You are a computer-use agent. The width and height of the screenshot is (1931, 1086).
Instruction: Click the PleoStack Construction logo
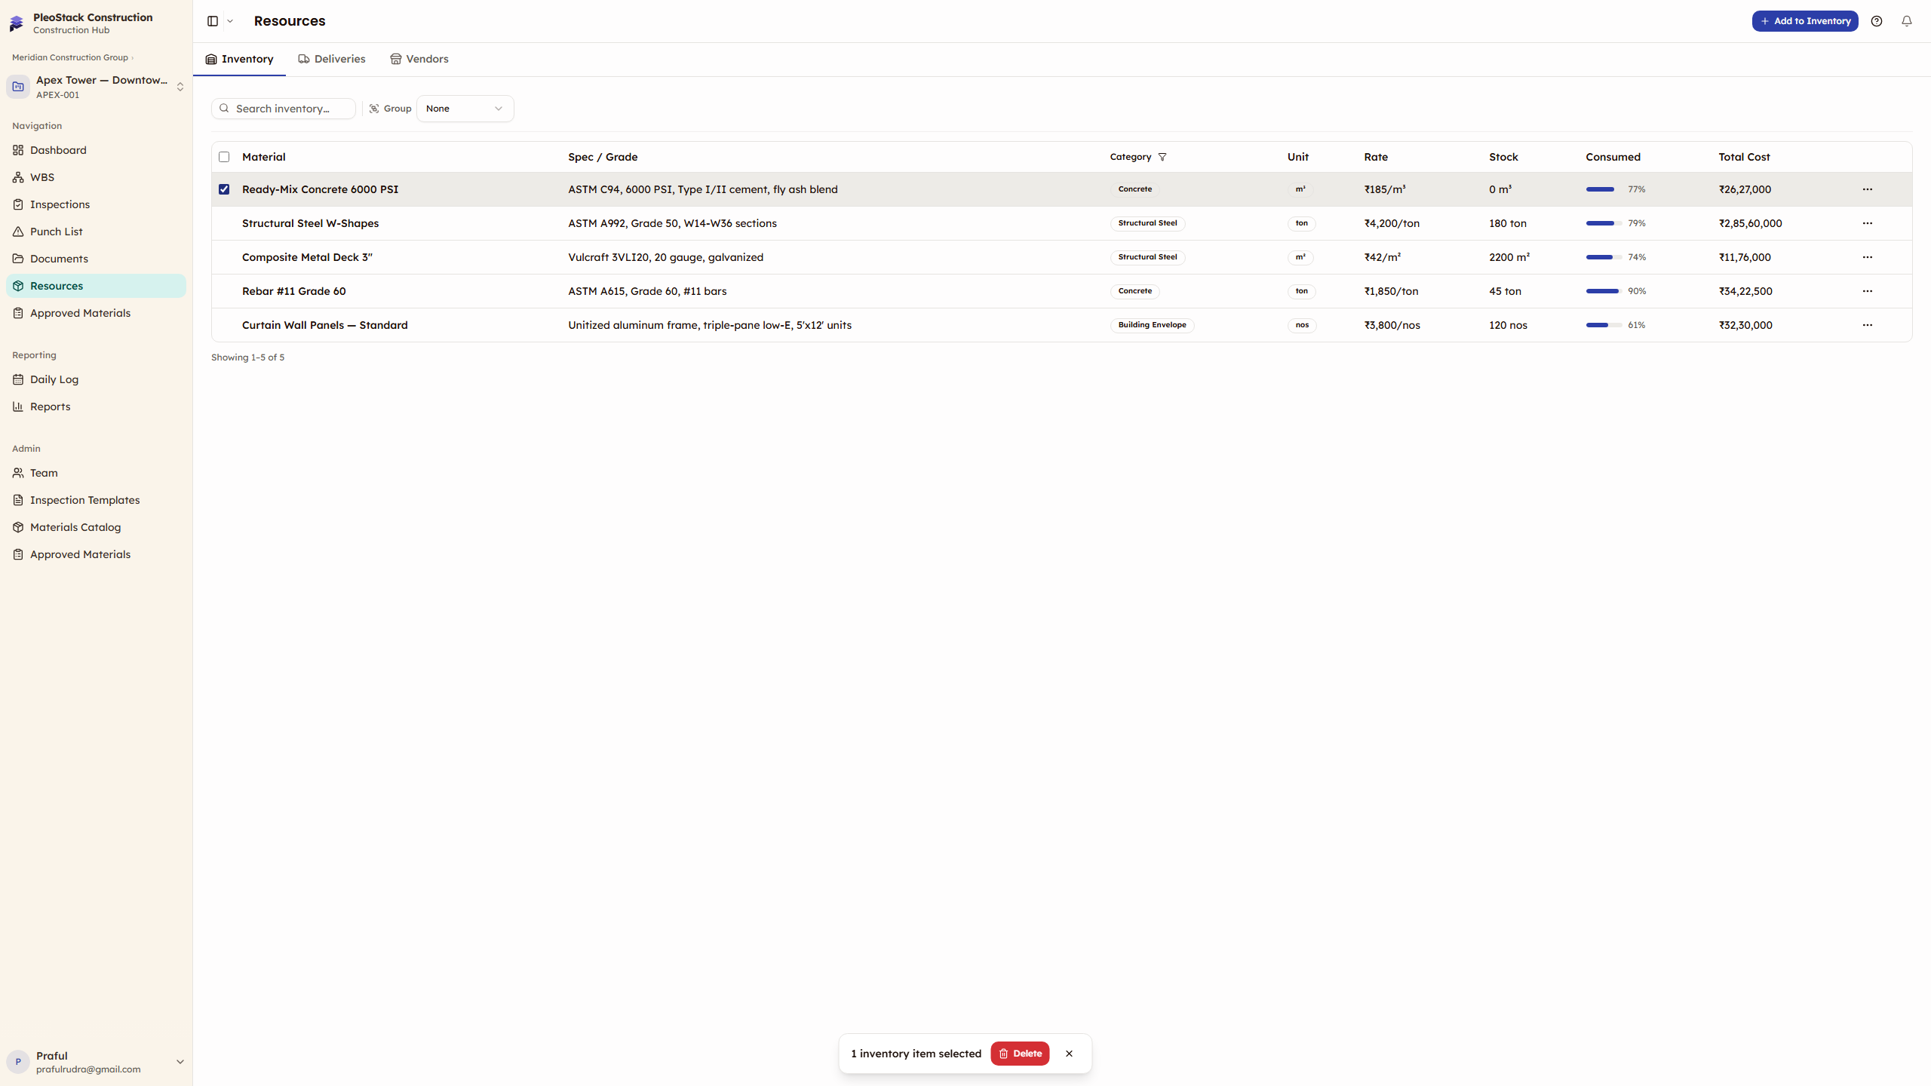coord(17,23)
